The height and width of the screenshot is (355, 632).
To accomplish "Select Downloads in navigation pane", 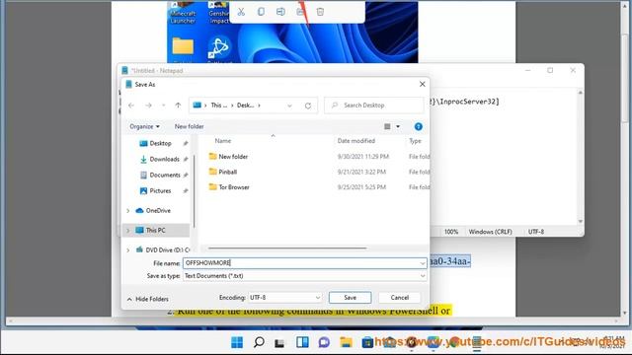I will (164, 159).
